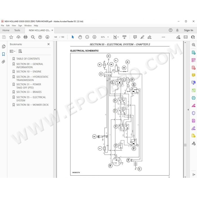The width and height of the screenshot is (197, 197).
Task: Open the Edit menu
Action: [8, 26]
